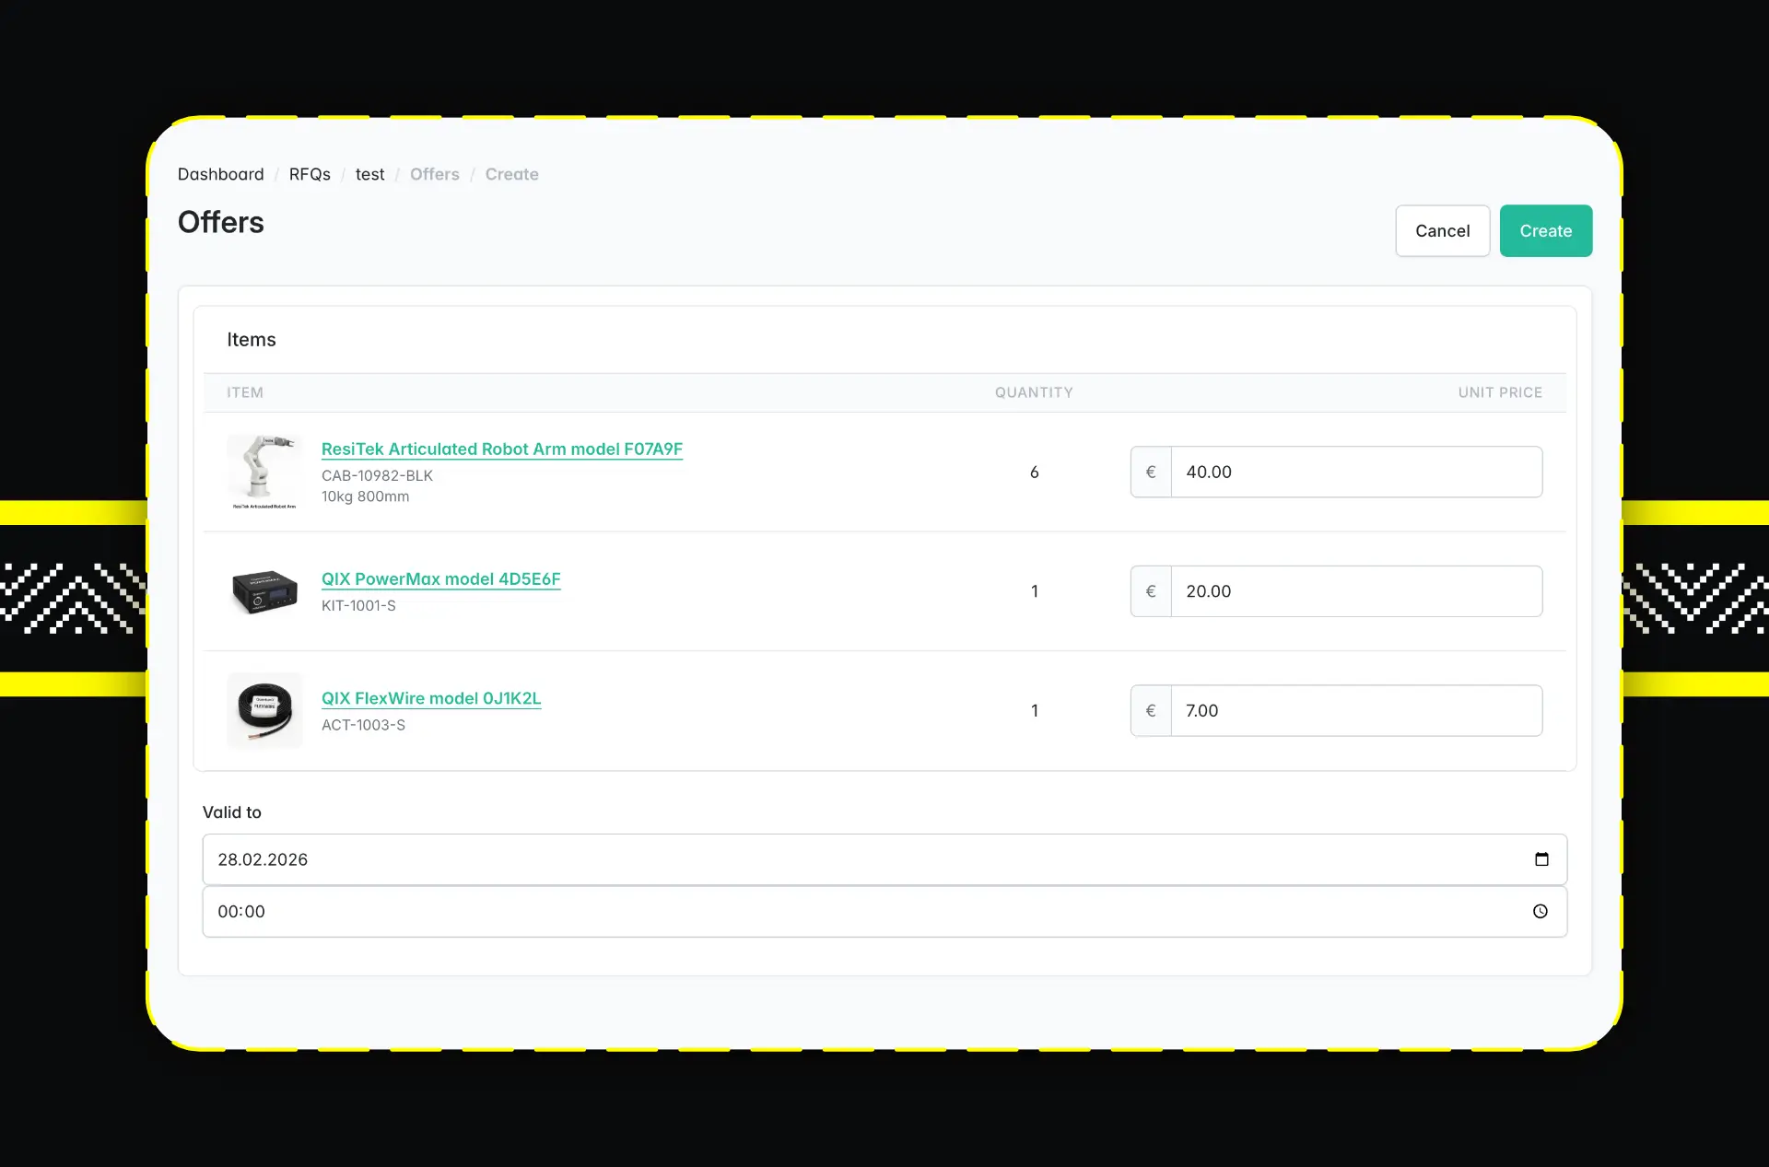Open the test breadcrumb link

(369, 174)
